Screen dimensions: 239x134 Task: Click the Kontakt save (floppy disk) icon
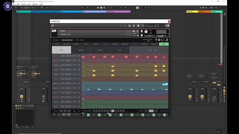click(x=130, y=26)
